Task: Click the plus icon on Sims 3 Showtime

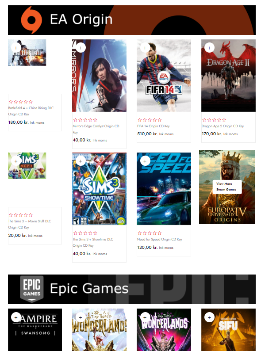Action: pos(81,161)
